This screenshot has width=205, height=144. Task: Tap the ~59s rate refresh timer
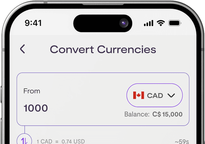tap(182, 141)
